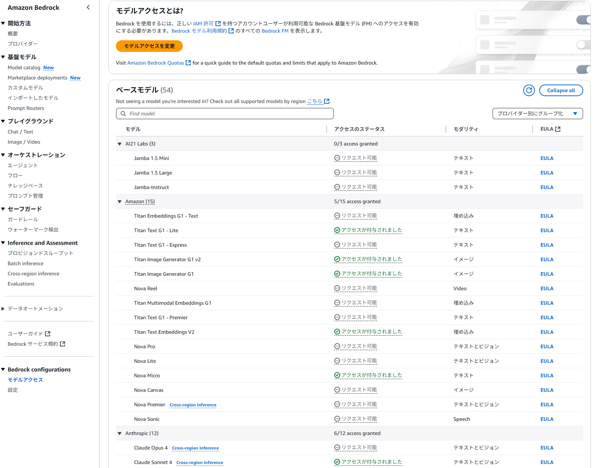The image size is (593, 468).
Task: Open Model catalog in the sidebar
Action: pyautogui.click(x=24, y=67)
